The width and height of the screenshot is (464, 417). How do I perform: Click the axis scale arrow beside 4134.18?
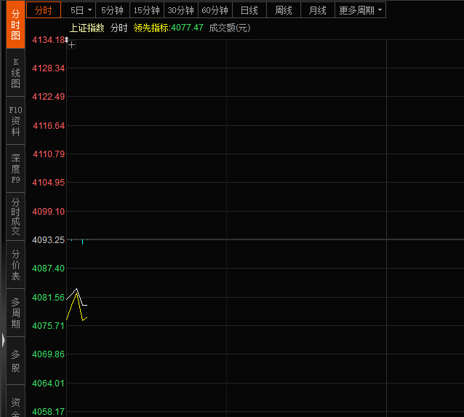tap(67, 39)
